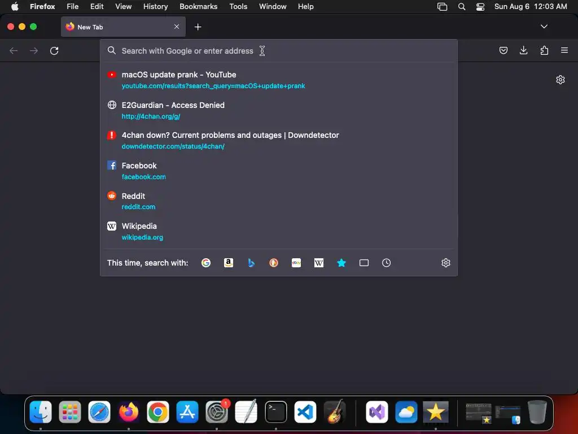Focus the Search with Google address field

pyautogui.click(x=279, y=51)
